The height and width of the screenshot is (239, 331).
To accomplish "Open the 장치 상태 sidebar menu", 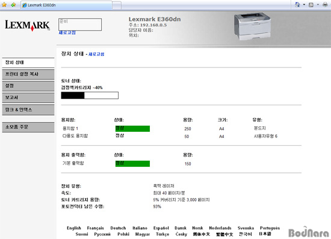I will click(x=28, y=63).
